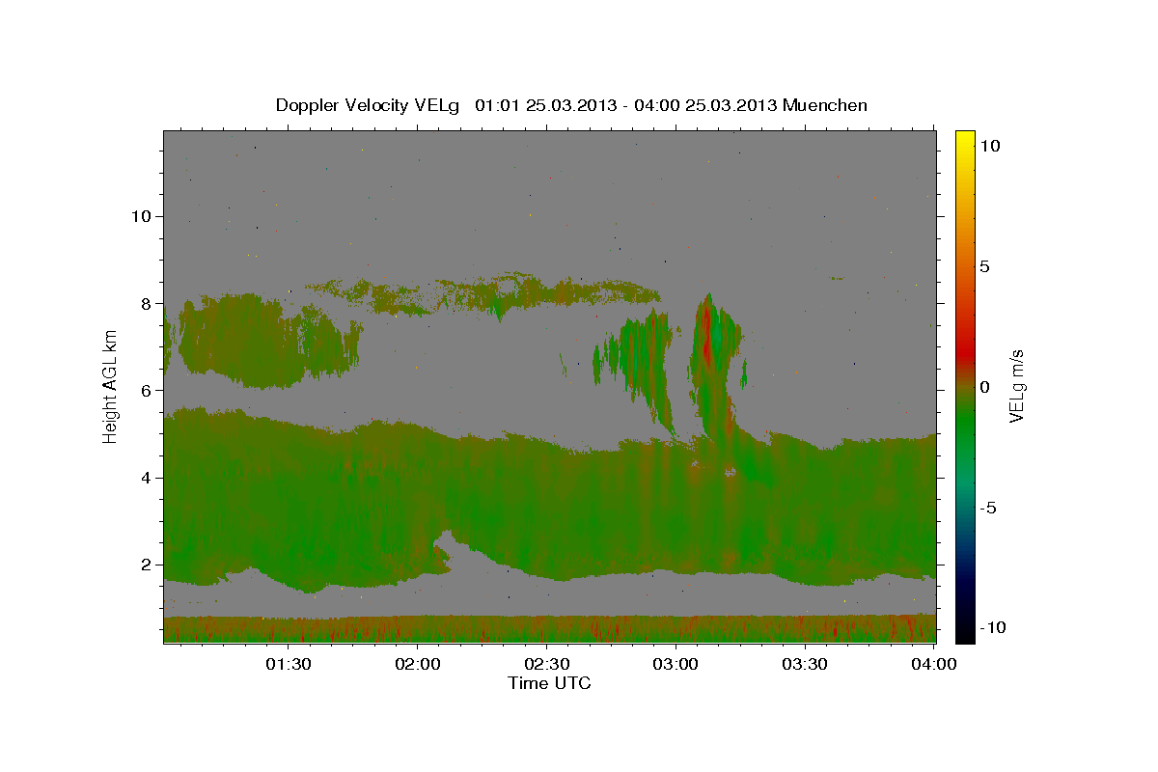Click the colorbar tick value '-10'
1158x772 pixels.
click(x=992, y=627)
